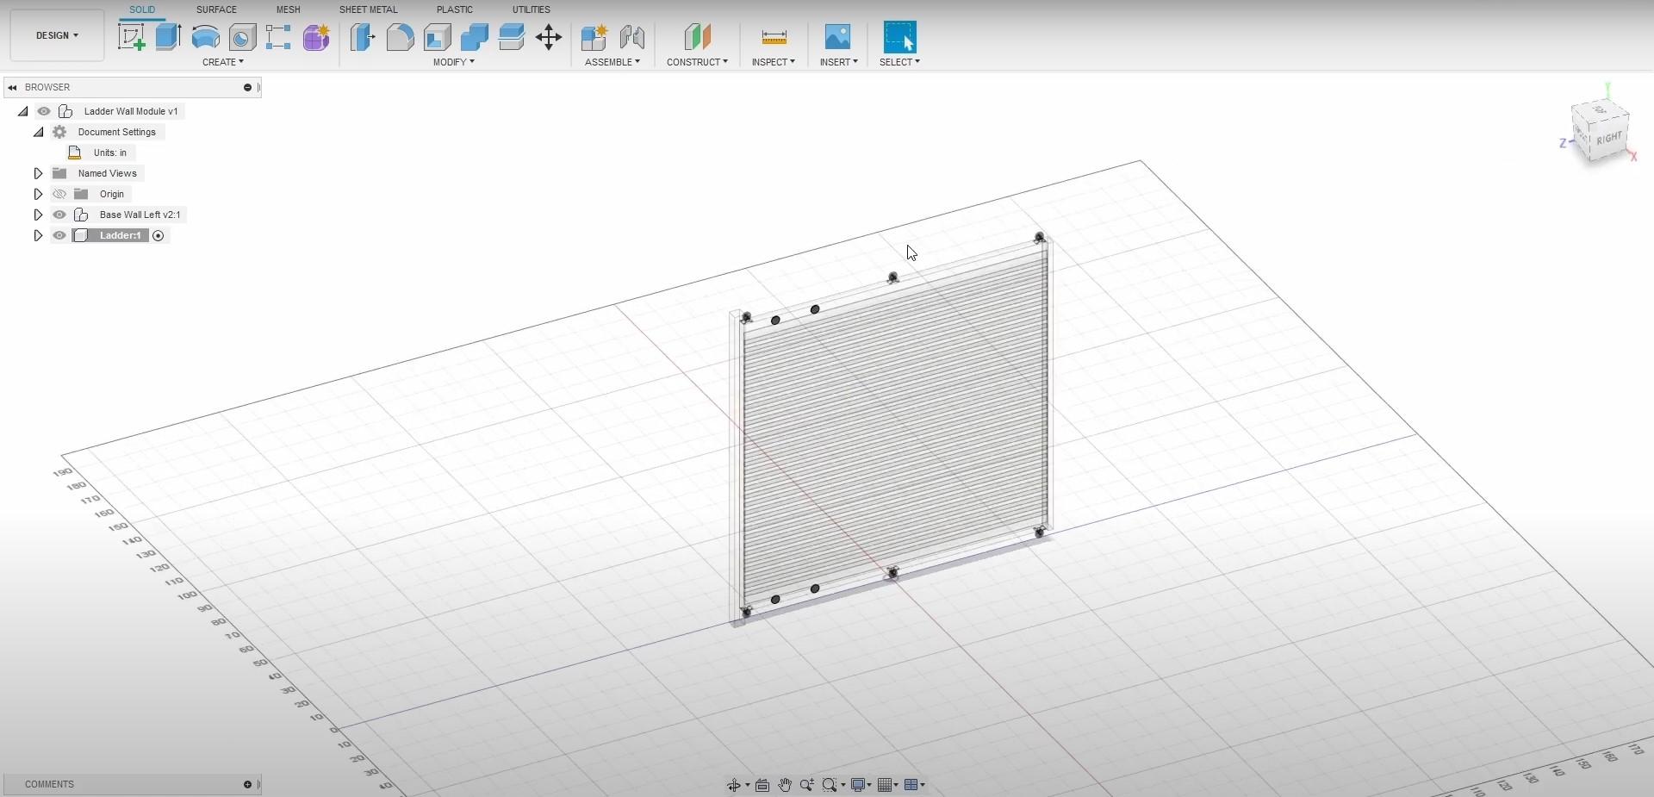Select the Fillet tool
1654x797 pixels.
pos(400,37)
